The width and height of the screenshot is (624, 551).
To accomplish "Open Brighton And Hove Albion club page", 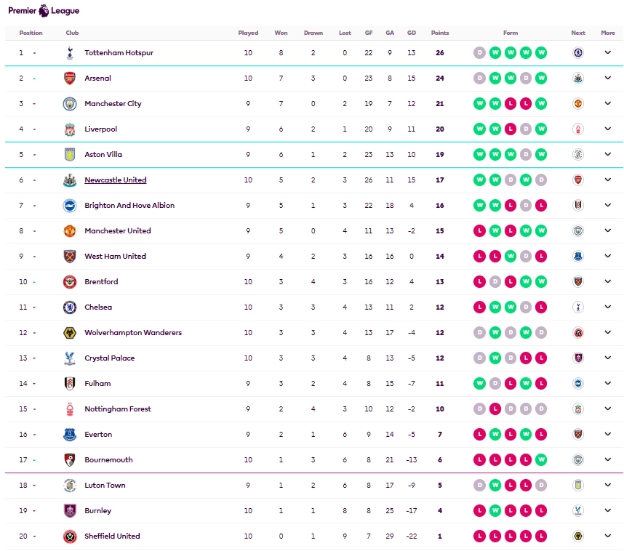I will (x=129, y=206).
